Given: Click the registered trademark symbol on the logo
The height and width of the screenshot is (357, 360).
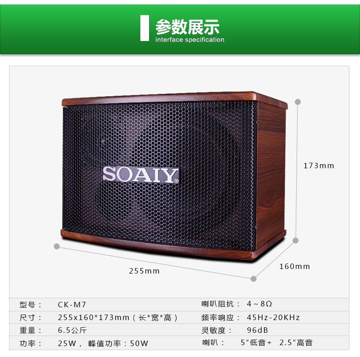Looking at the screenshot, I should (176, 181).
